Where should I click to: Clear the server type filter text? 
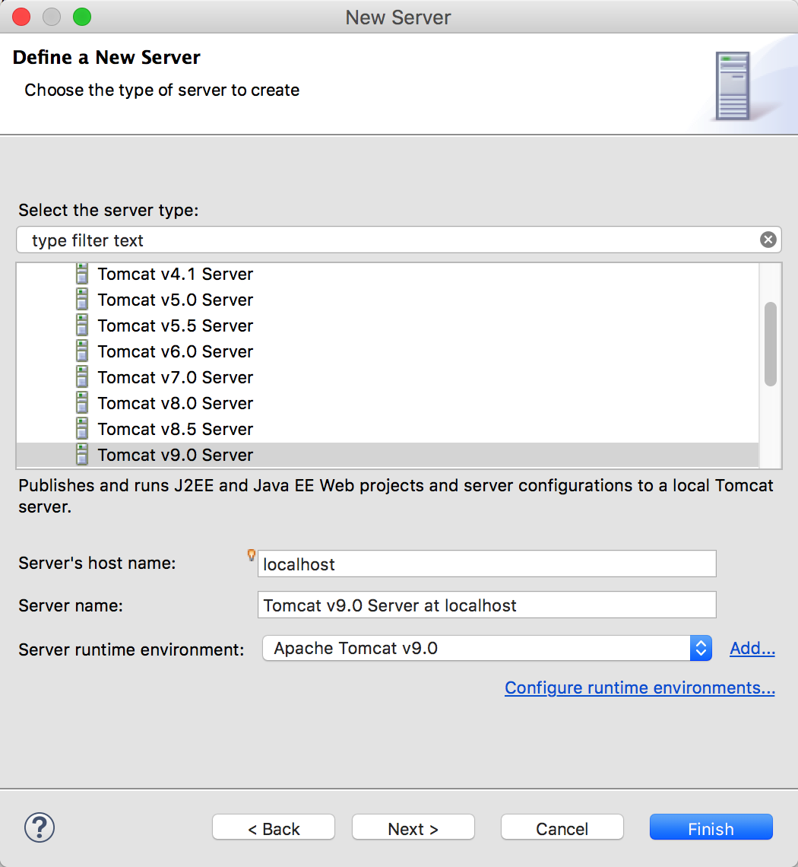click(x=768, y=240)
